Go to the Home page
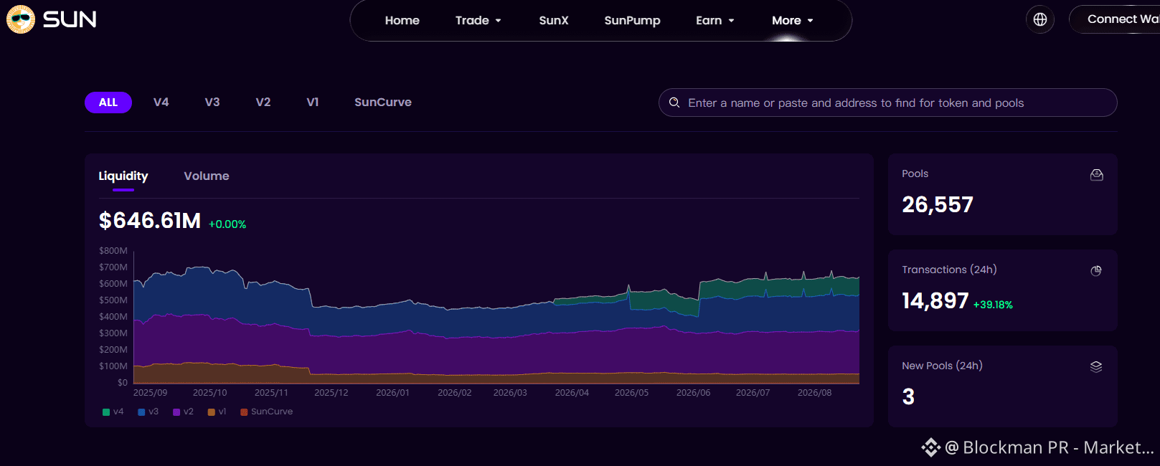The width and height of the screenshot is (1160, 466). point(402,20)
